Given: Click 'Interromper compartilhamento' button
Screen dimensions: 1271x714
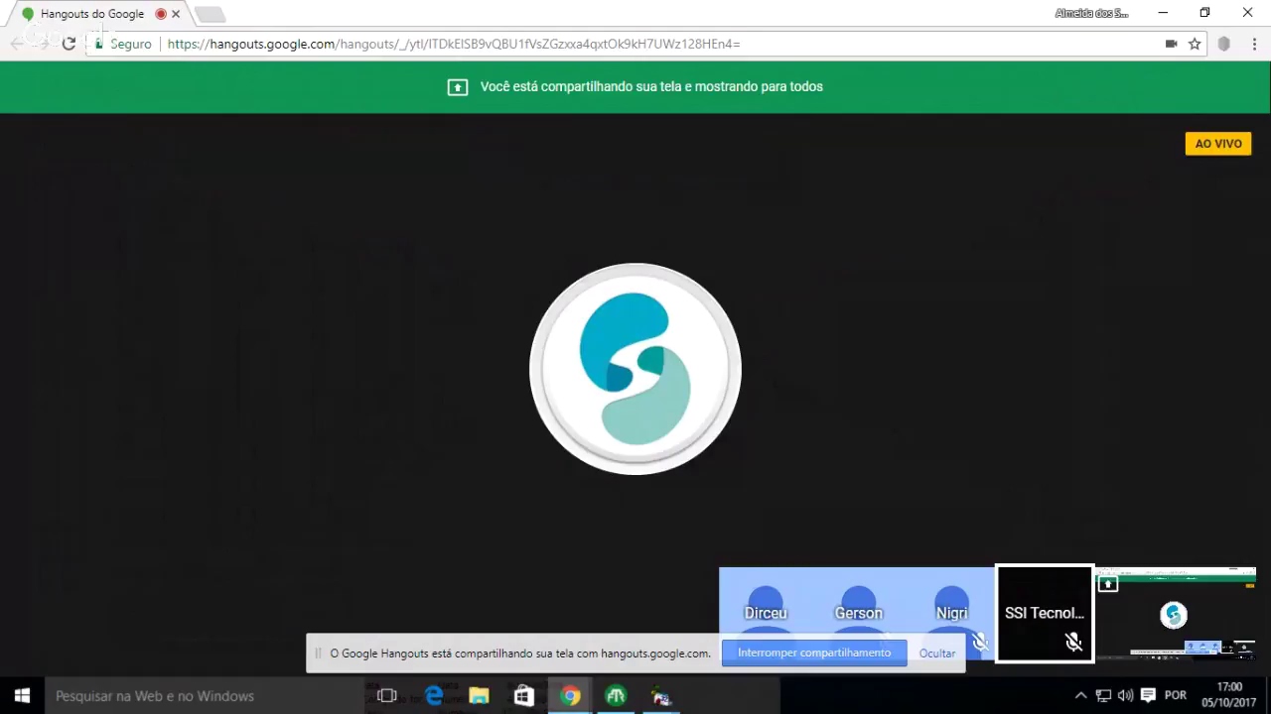Looking at the screenshot, I should pos(814,653).
